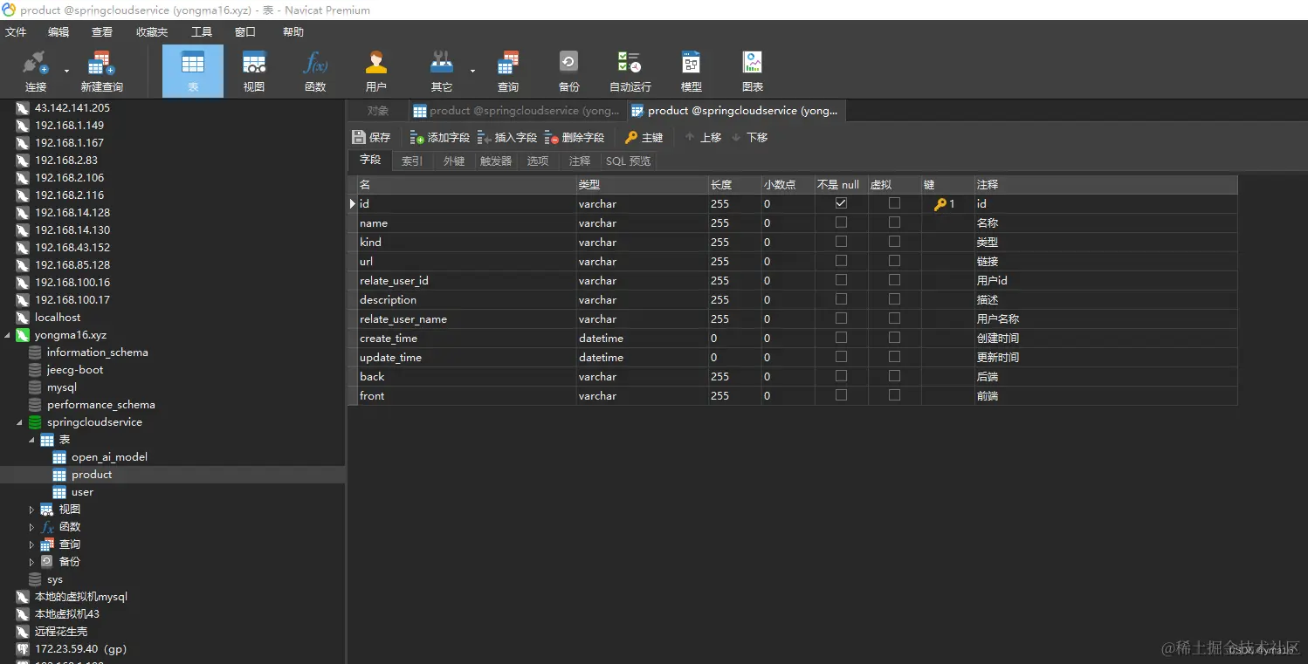This screenshot has width=1308, height=664.
Task: Open the dropdown arrow beside 连接
Action: tap(66, 72)
